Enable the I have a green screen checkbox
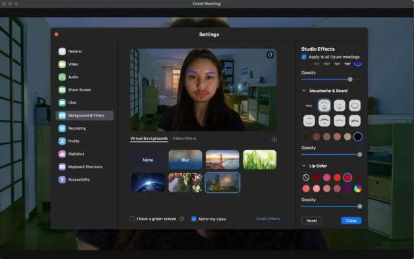Image resolution: width=414 pixels, height=259 pixels. pyautogui.click(x=133, y=219)
